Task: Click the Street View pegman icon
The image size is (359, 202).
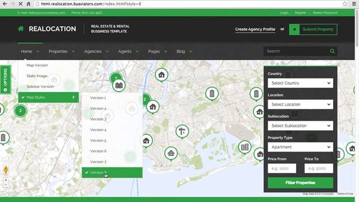Action: pos(6,170)
